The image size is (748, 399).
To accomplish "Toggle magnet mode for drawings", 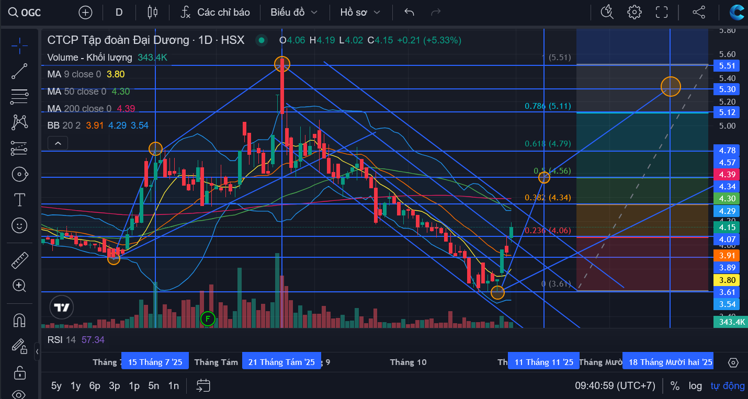I will [x=19, y=320].
